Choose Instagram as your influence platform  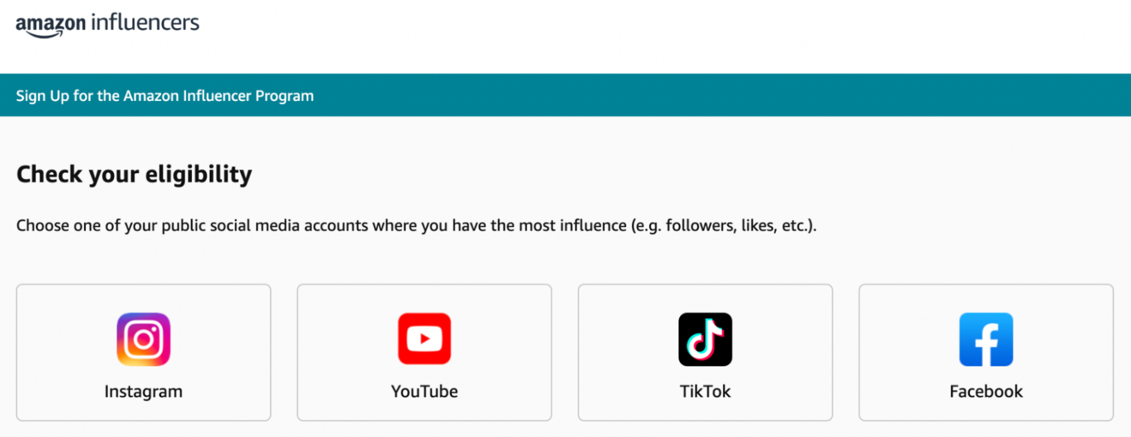[x=143, y=353]
